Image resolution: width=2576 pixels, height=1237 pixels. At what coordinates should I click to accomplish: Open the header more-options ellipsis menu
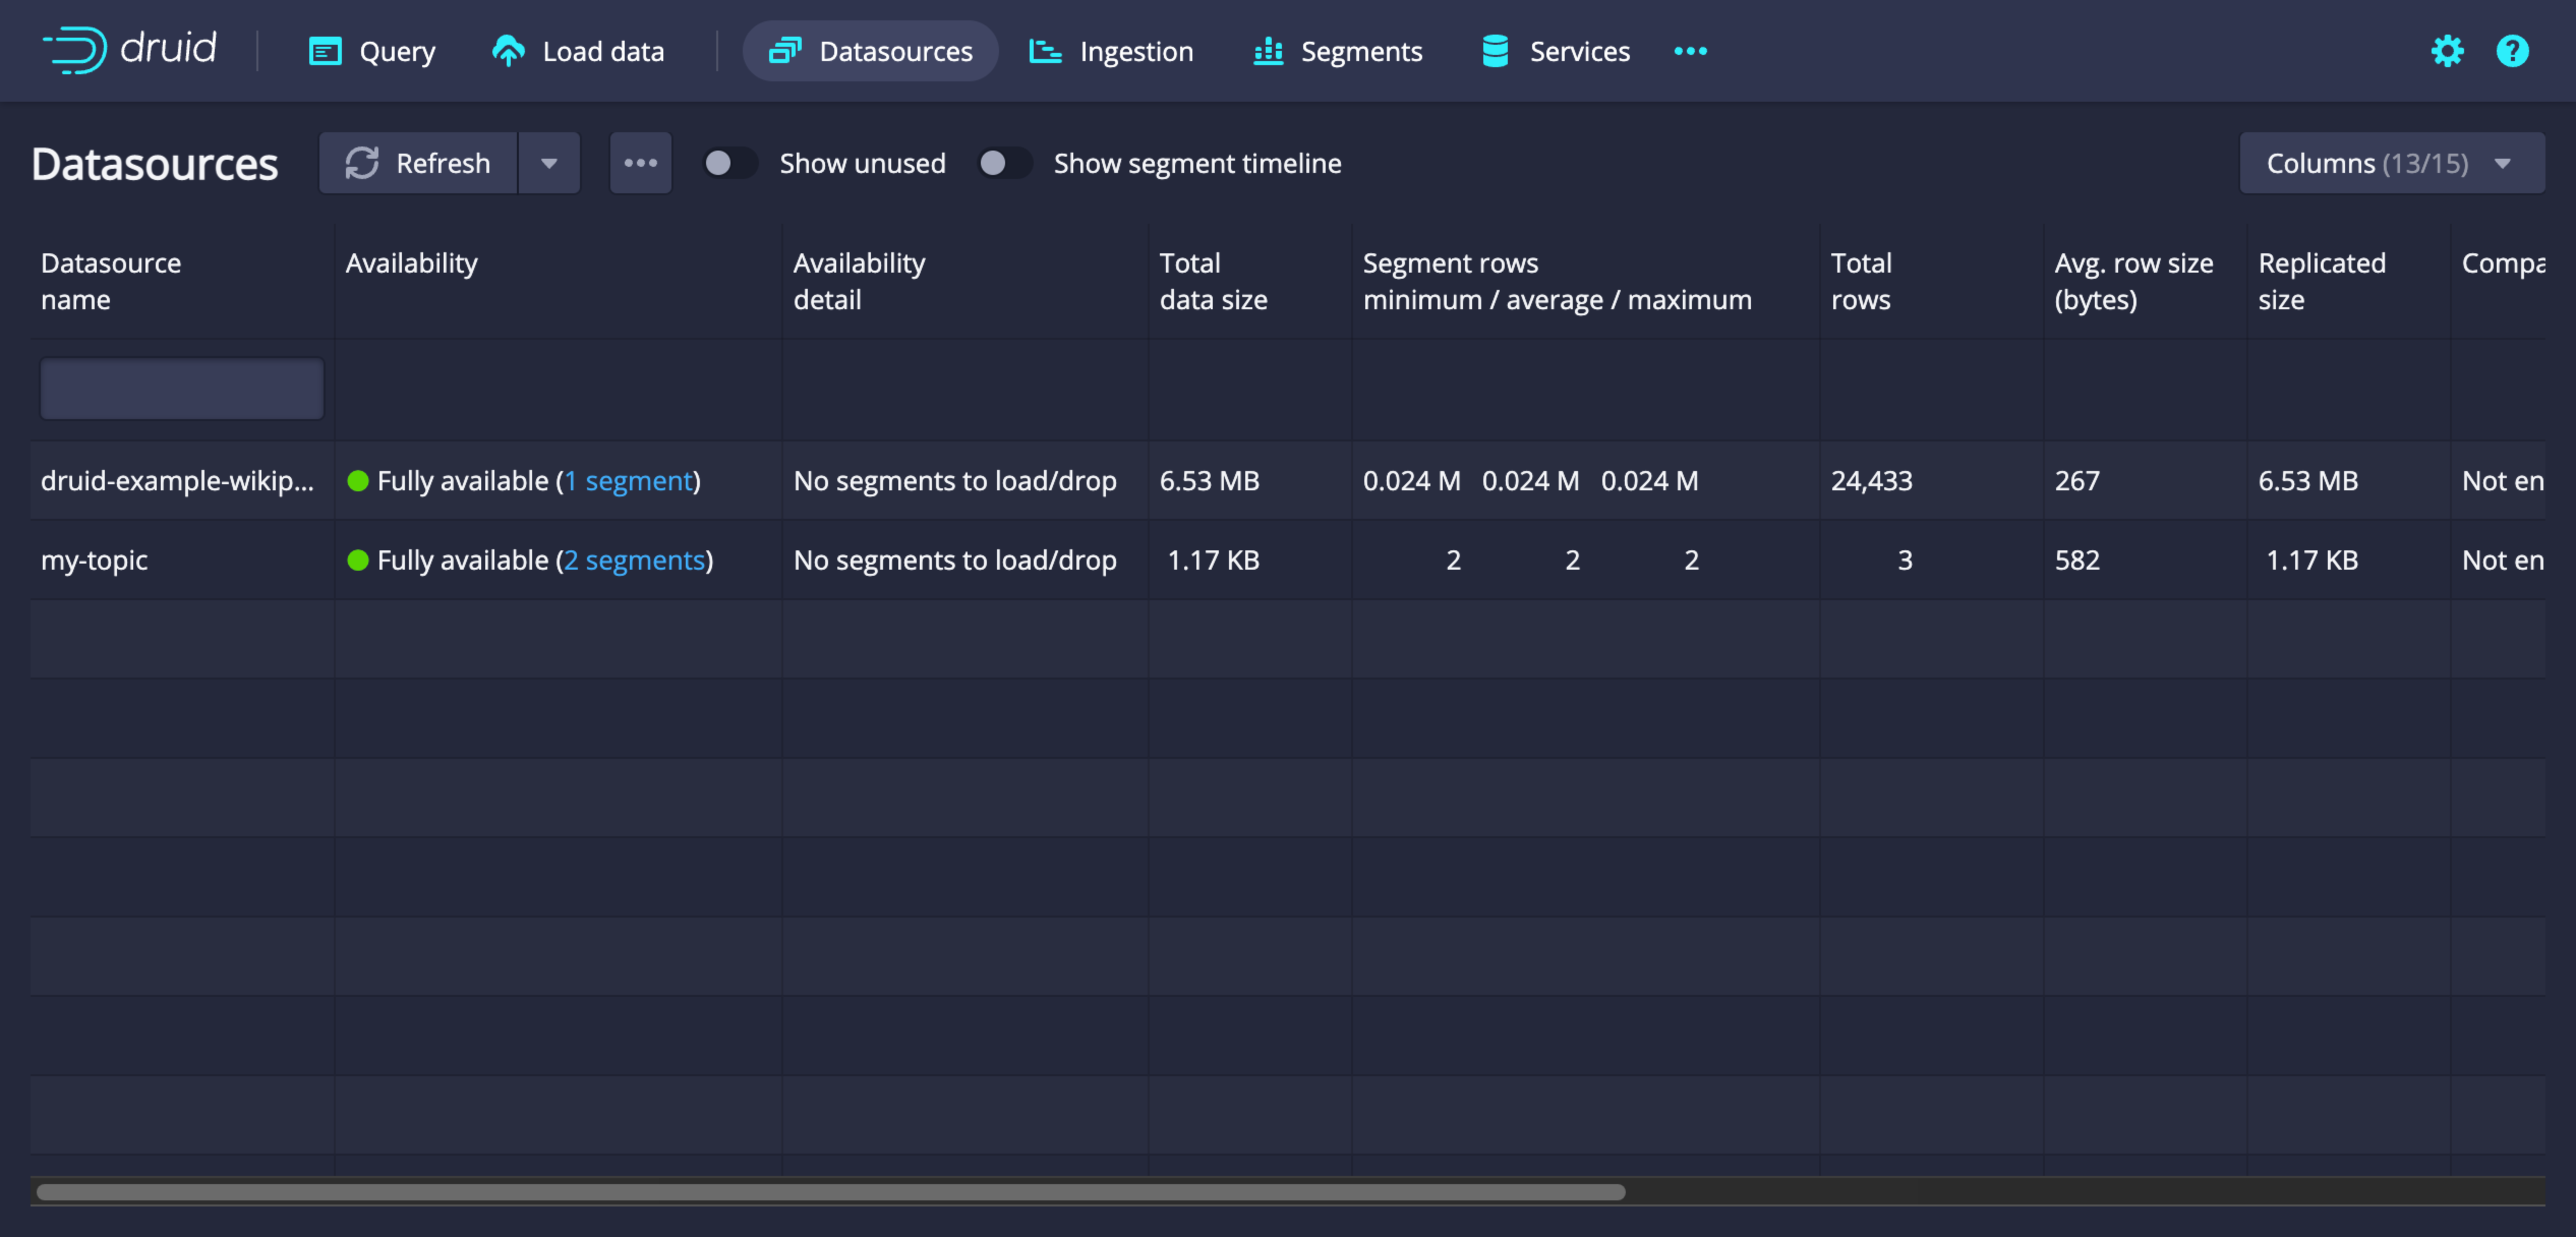[1690, 51]
